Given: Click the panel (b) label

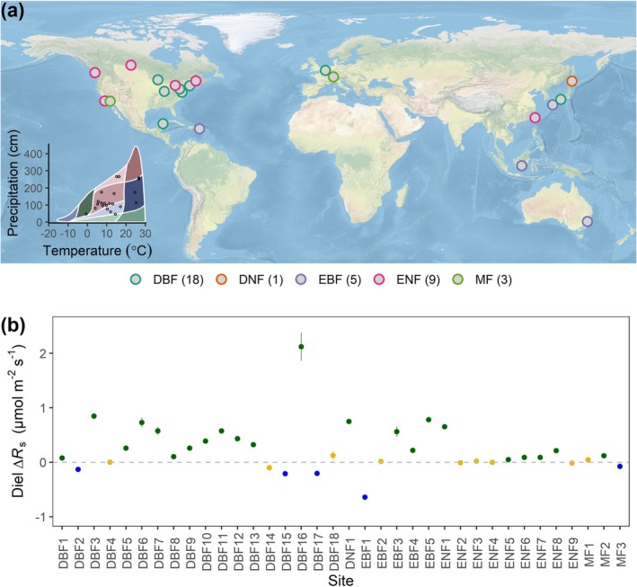Looking at the screenshot, I should pos(13,326).
